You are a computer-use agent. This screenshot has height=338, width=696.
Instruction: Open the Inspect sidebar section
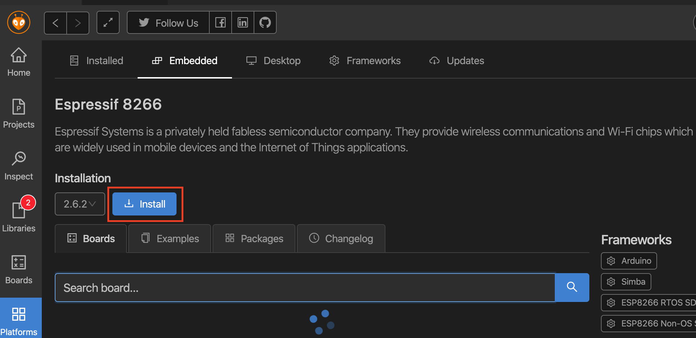click(19, 166)
